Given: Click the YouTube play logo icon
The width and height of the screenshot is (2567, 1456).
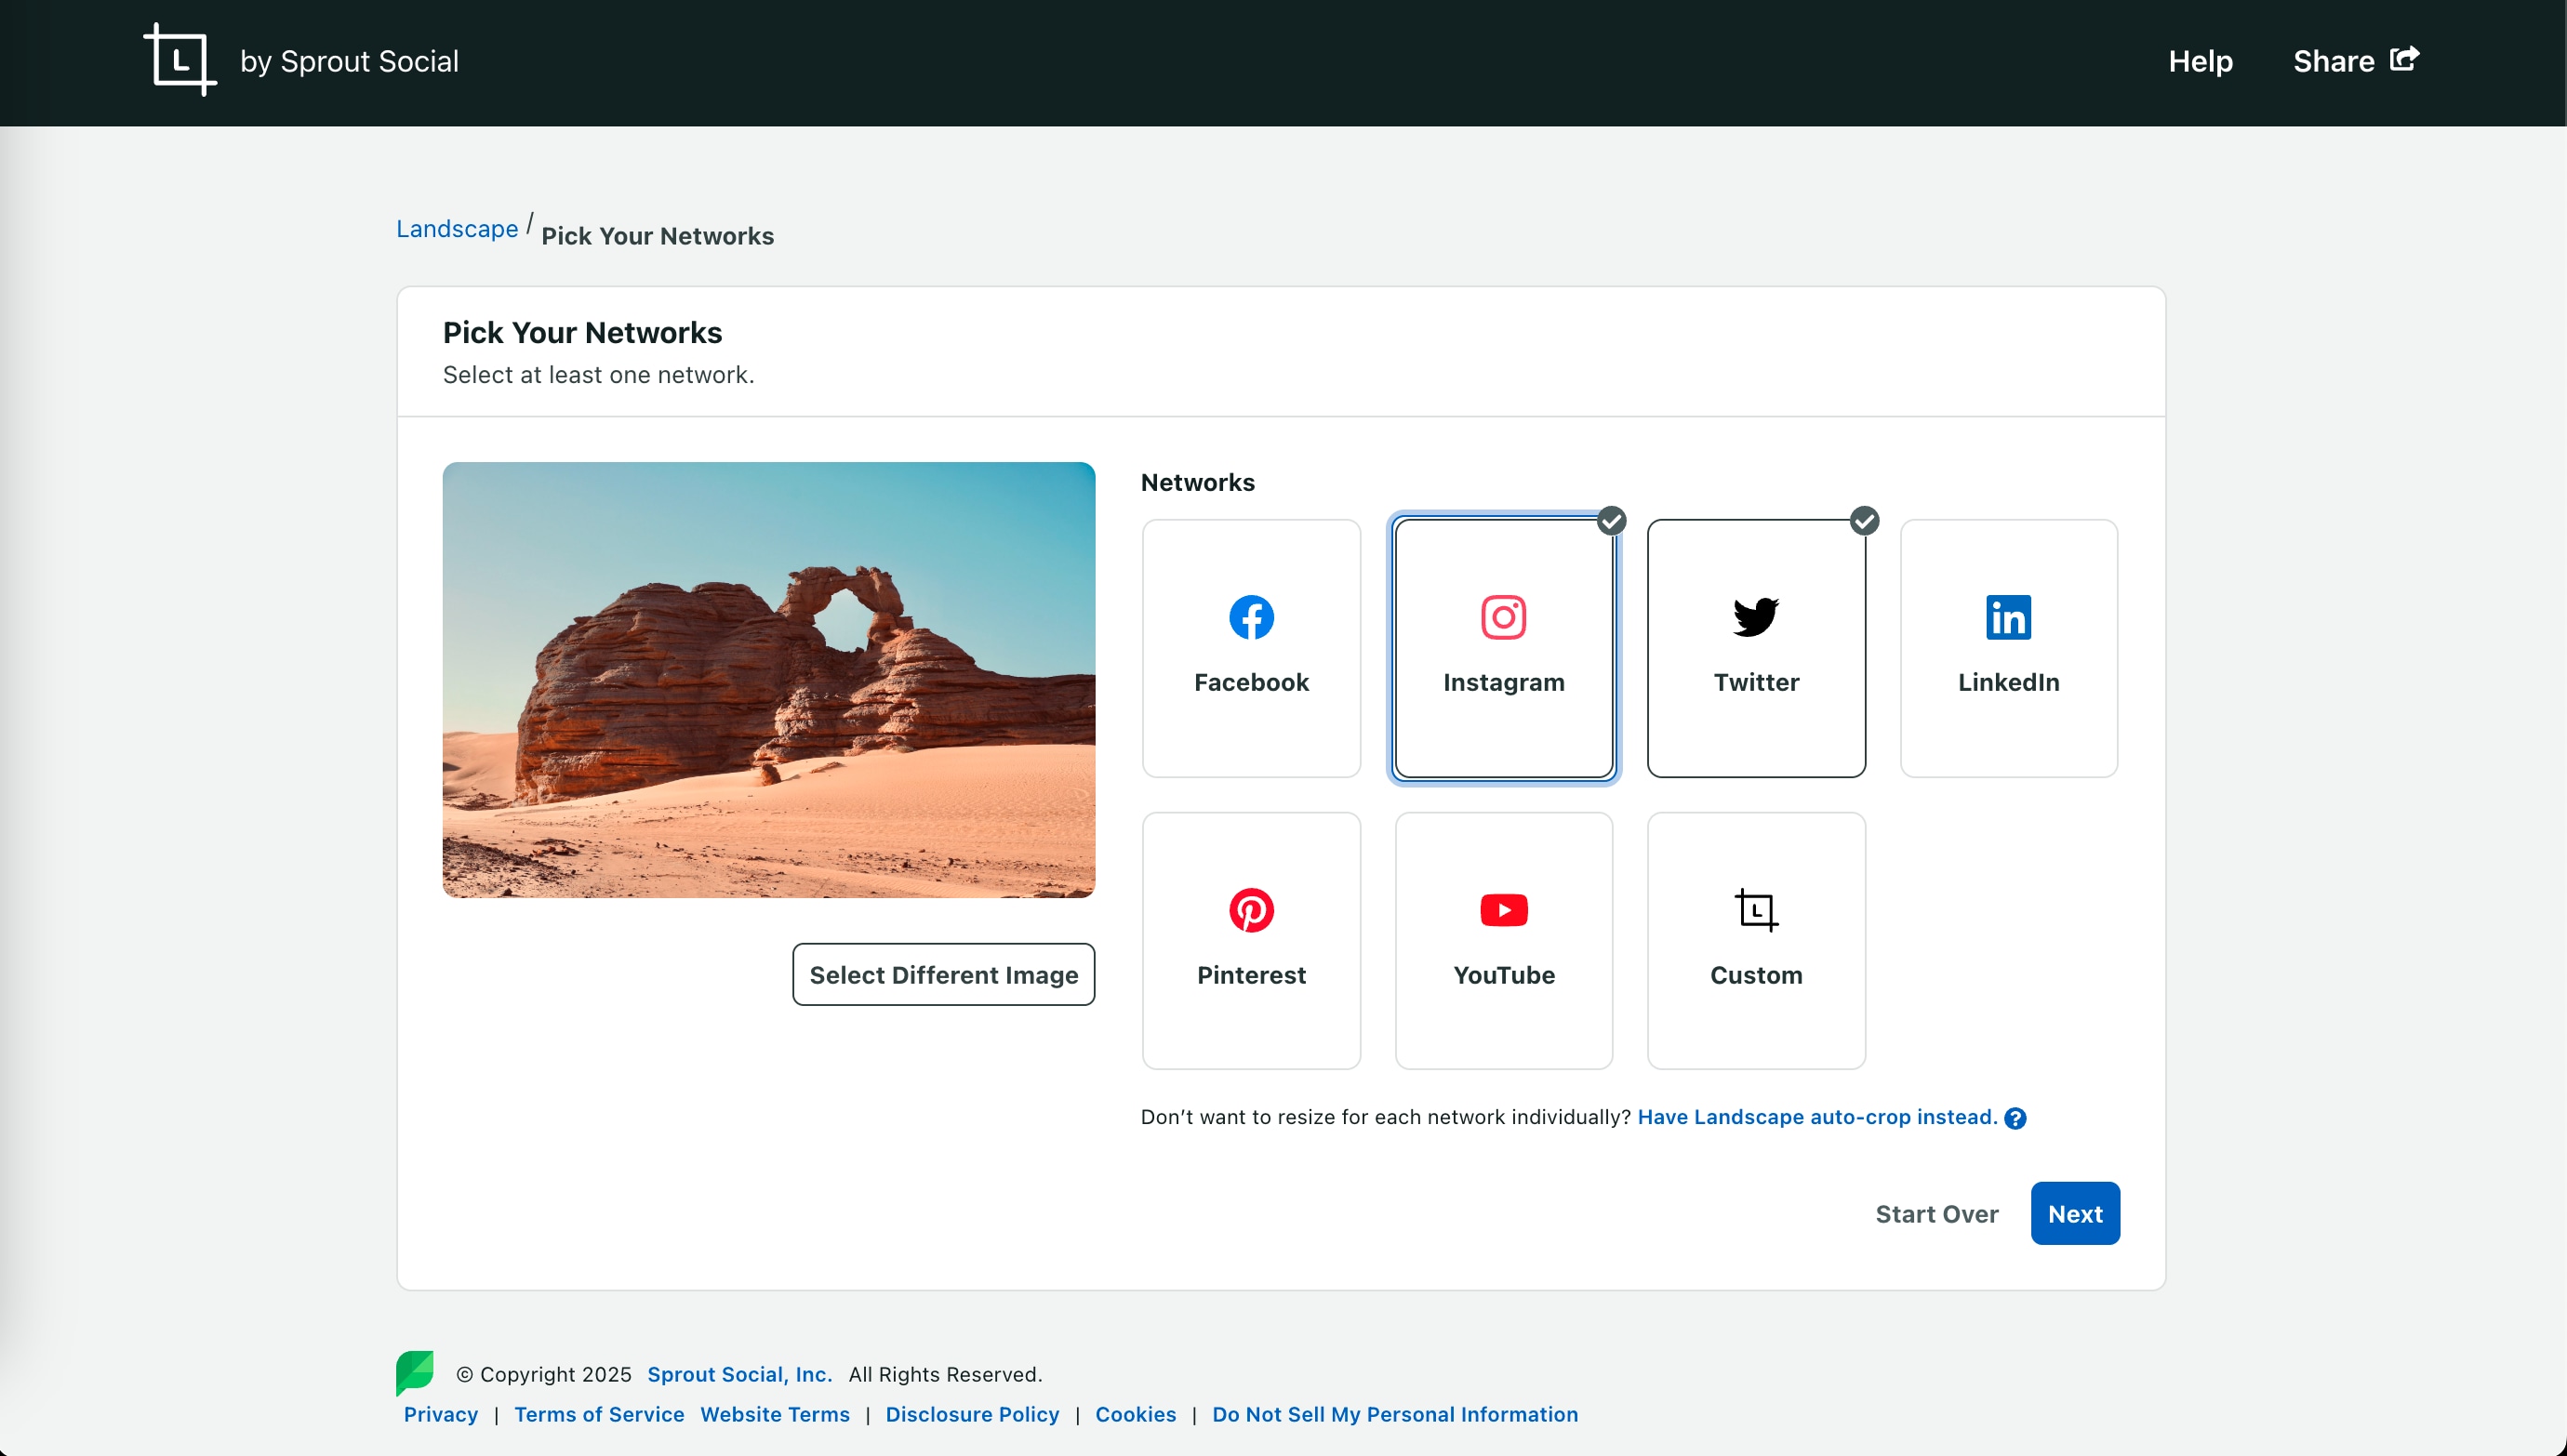Looking at the screenshot, I should point(1503,910).
